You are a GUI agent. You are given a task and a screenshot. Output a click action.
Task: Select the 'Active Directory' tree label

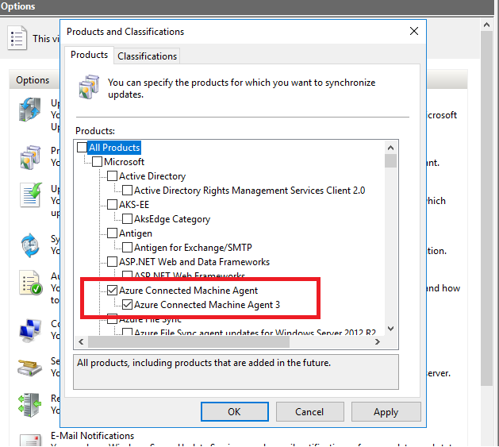point(152,176)
